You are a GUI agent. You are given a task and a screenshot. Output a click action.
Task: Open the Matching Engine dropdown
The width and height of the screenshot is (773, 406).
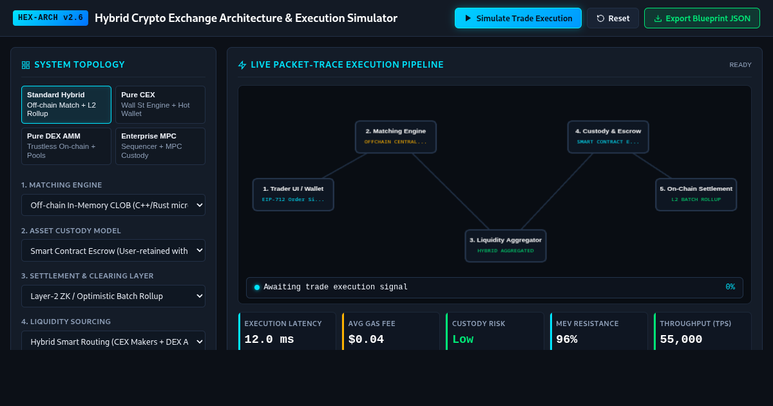pos(113,205)
